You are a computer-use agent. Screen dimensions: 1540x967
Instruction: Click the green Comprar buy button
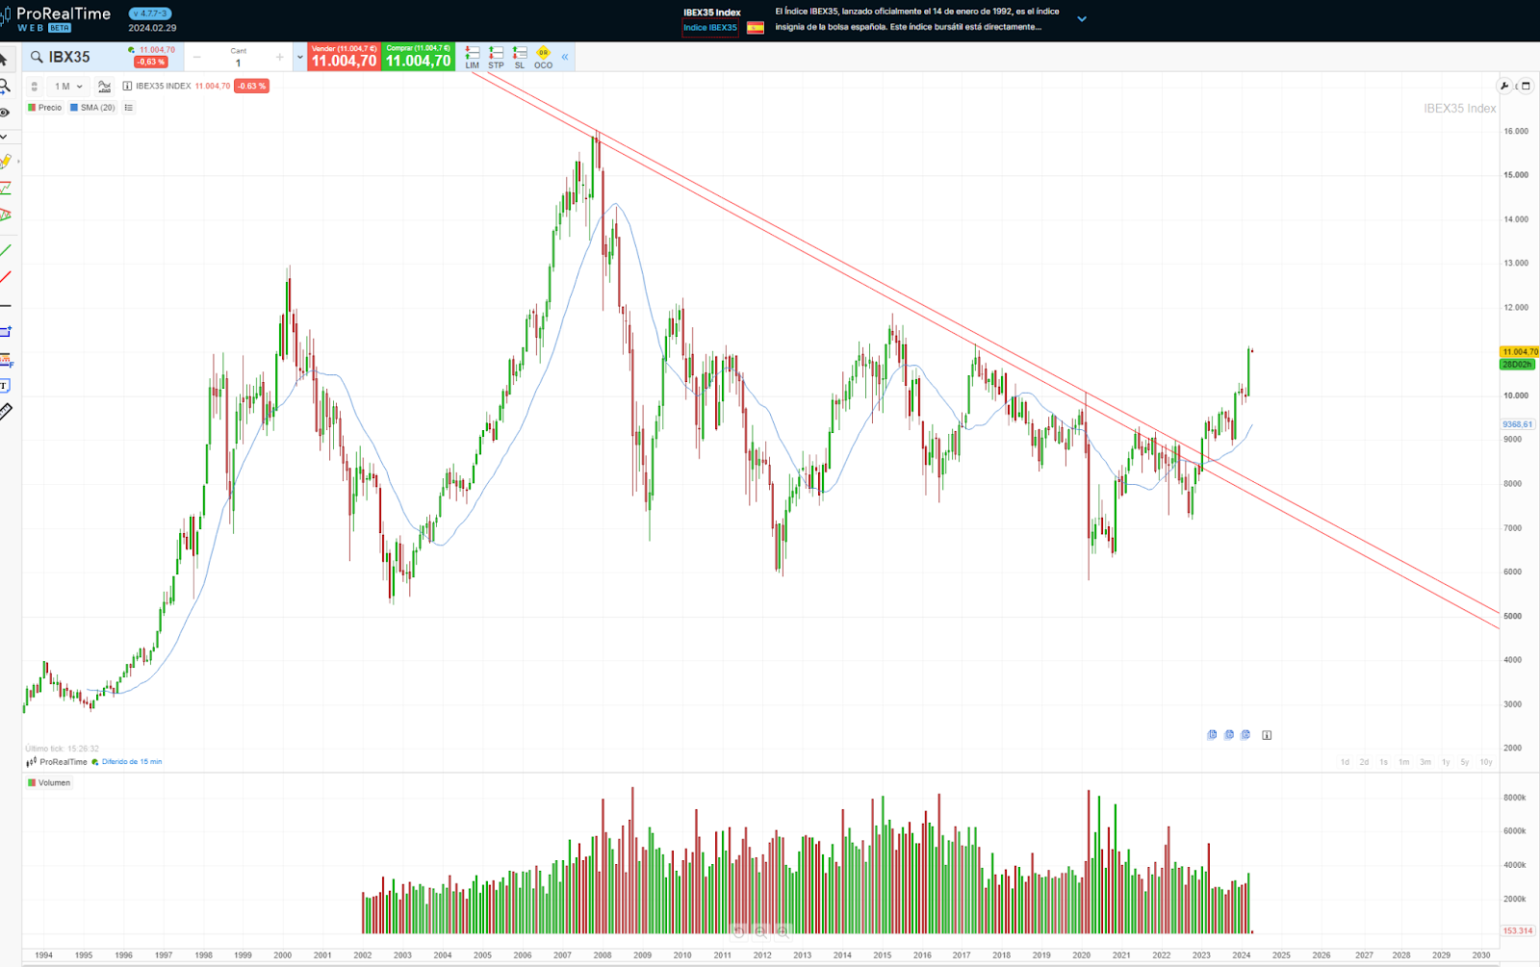[x=419, y=57]
